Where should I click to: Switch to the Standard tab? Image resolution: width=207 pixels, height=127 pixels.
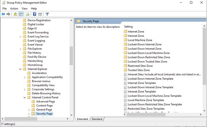click(97, 119)
